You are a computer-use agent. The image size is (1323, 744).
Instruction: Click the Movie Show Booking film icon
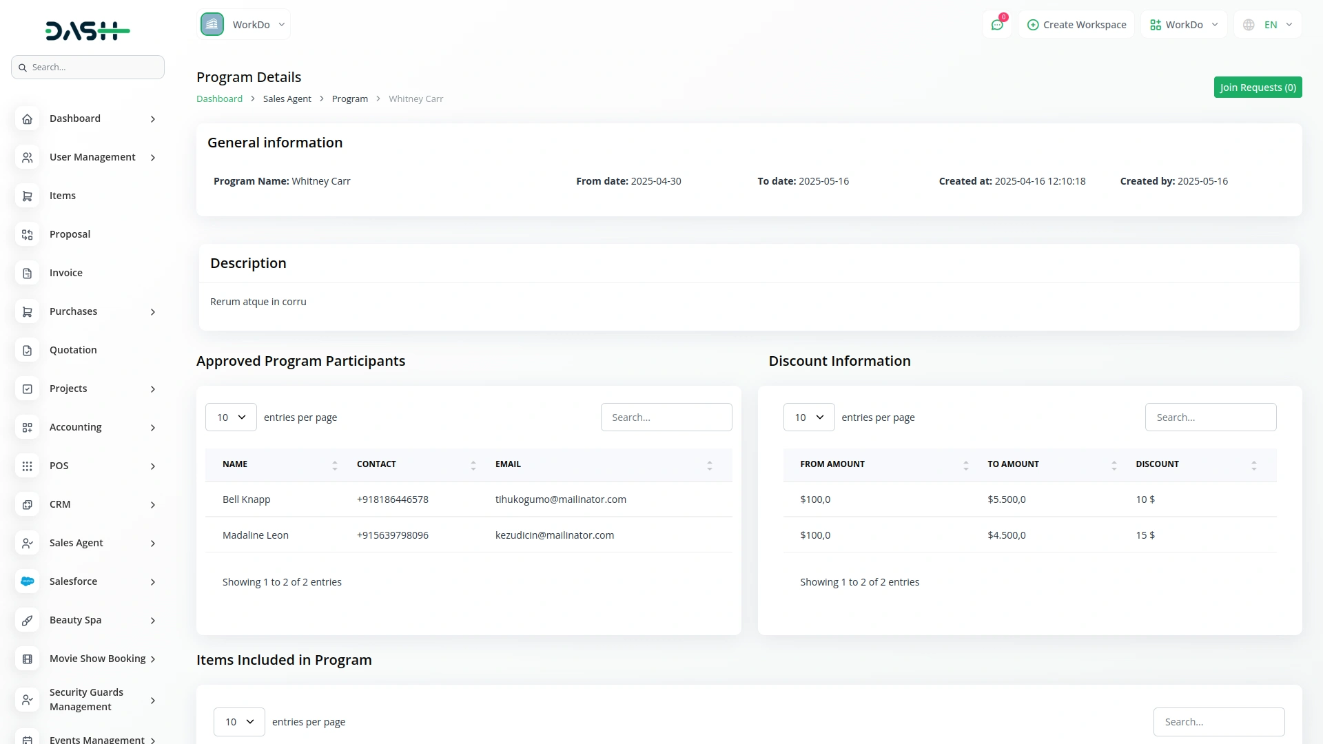[x=27, y=659]
